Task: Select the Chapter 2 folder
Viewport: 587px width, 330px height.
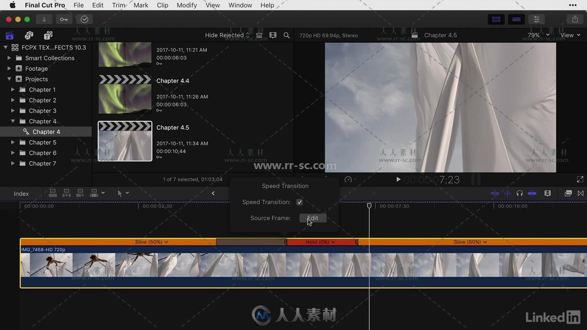Action: (43, 100)
